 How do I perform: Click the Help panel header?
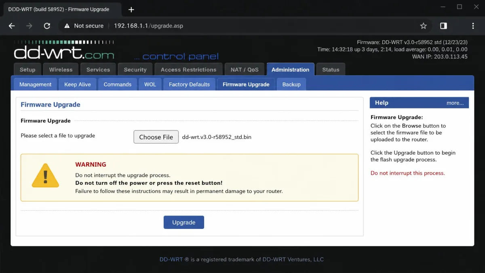[x=419, y=103]
